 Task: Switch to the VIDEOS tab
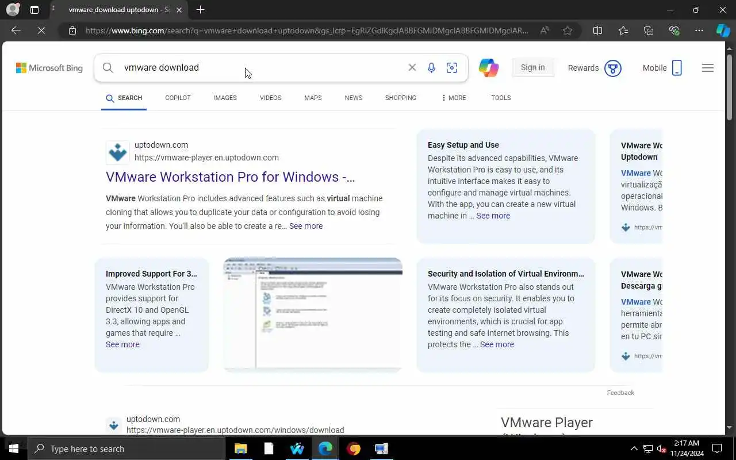coord(270,98)
